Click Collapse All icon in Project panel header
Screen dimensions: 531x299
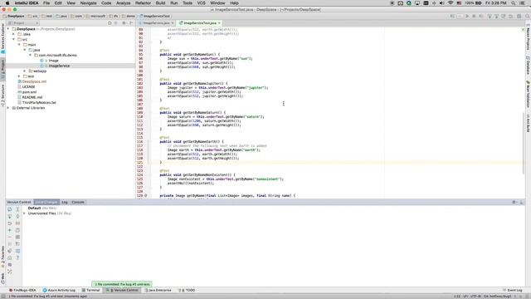pyautogui.click(x=116, y=23)
